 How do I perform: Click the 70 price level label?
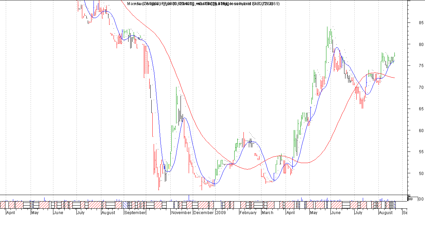(421, 87)
